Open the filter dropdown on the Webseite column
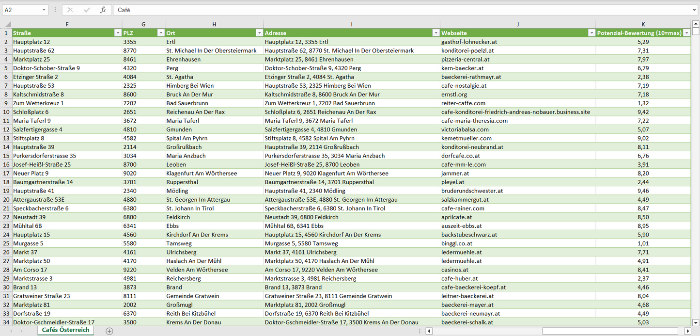 point(591,32)
